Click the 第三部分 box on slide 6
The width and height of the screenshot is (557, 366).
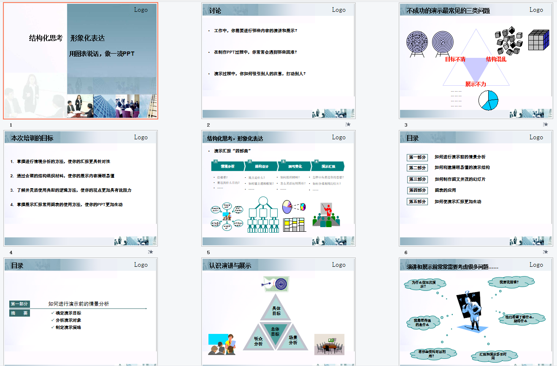point(417,179)
